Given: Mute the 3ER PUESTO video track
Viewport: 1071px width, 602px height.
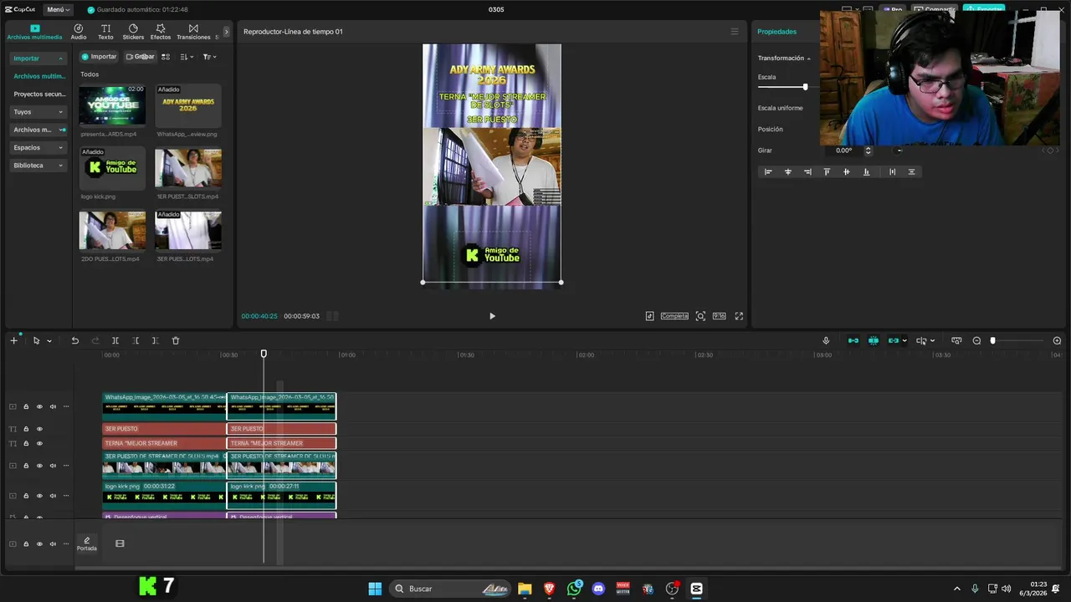Looking at the screenshot, I should tap(53, 466).
